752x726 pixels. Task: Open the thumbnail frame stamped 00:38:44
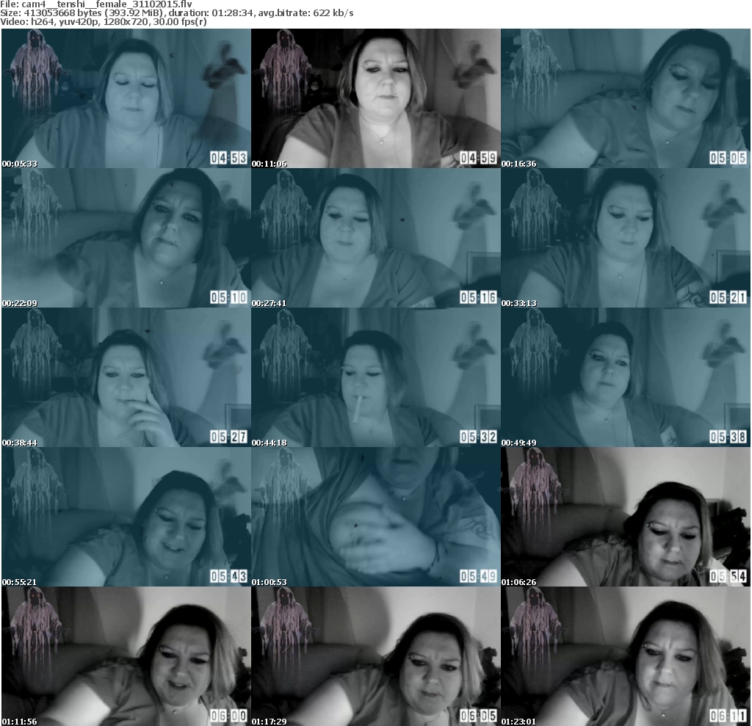(126, 377)
